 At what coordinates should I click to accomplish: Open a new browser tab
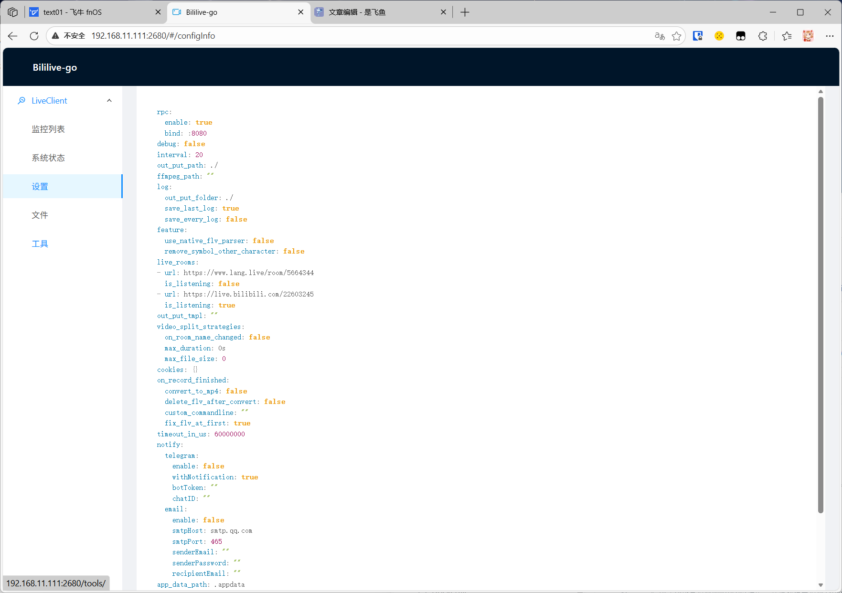tap(465, 12)
